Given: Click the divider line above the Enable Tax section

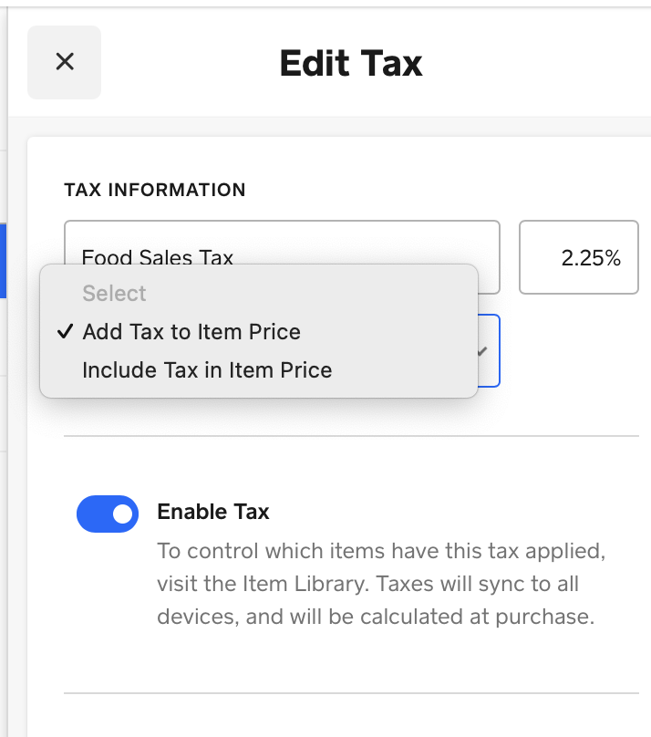Looking at the screenshot, I should [351, 436].
